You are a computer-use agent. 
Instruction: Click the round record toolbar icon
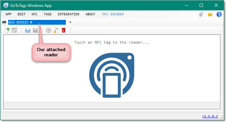click(49, 30)
